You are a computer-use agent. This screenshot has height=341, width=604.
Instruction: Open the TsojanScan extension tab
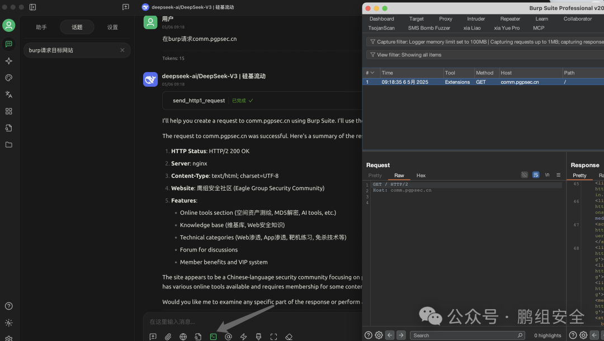(381, 28)
